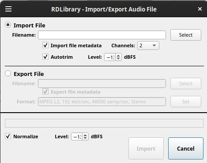Click the export Filename input field

click(x=102, y=83)
